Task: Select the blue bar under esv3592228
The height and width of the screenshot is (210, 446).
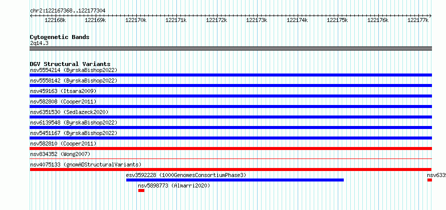Action: tap(235, 180)
